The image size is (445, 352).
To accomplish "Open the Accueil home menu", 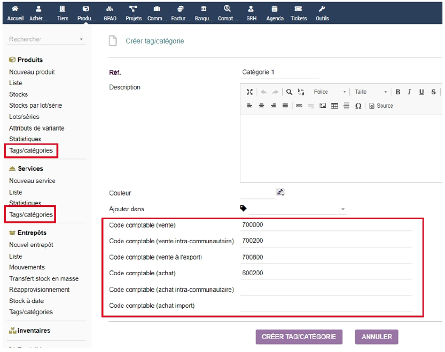I will click(x=15, y=13).
